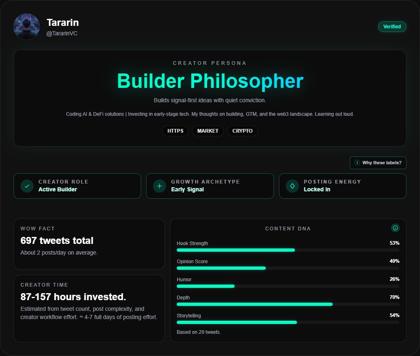The image size is (420, 356).
Task: Click 'Builds signal-first ideas with quiet conviction.' tagline
Action: (210, 100)
